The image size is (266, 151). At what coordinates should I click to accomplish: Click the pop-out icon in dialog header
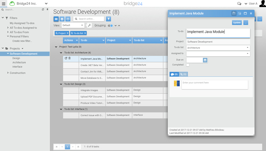pyautogui.click(x=239, y=13)
